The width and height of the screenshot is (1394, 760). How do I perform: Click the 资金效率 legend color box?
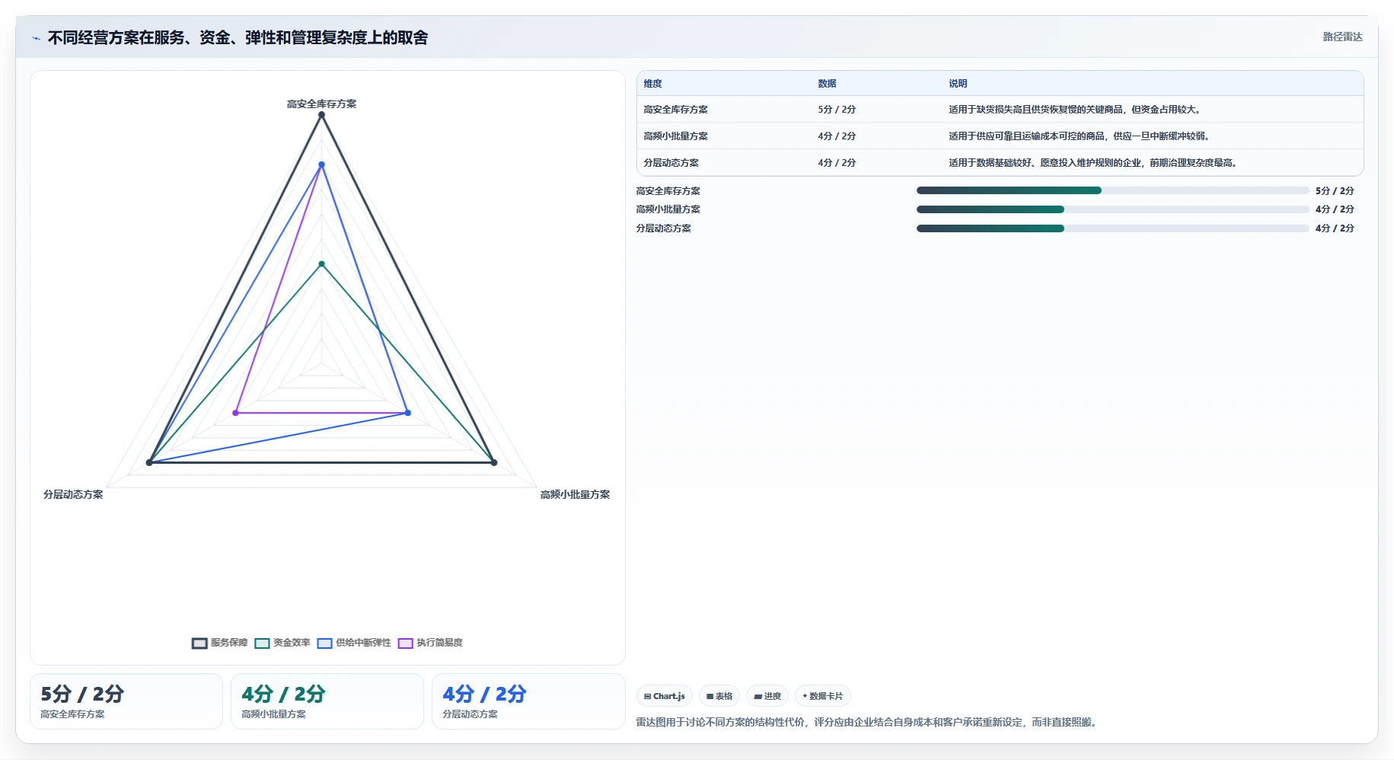(262, 643)
